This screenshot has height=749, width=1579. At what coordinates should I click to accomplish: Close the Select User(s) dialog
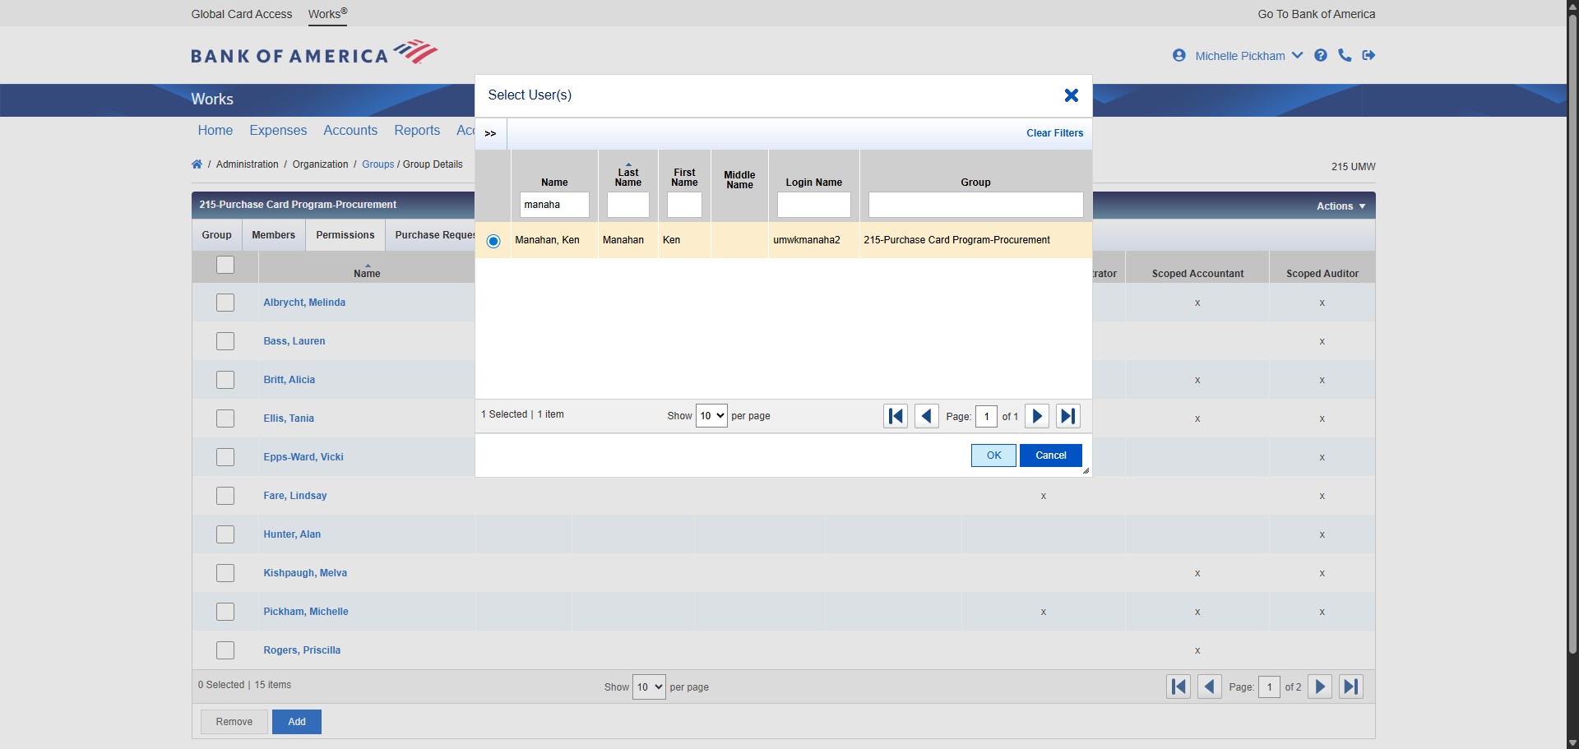click(x=1071, y=95)
